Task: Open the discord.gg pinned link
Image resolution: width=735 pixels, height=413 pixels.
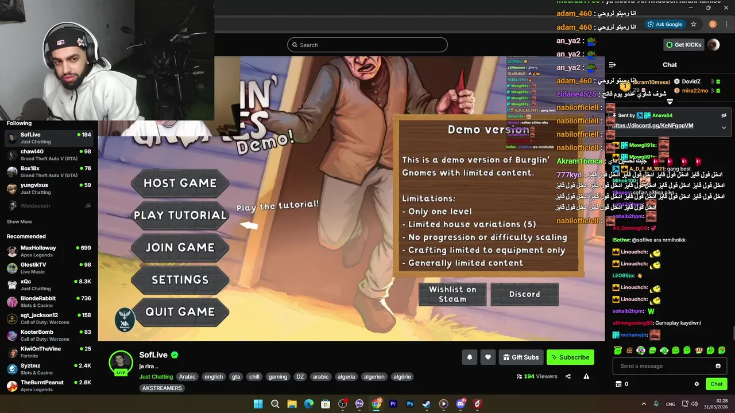Action: pyautogui.click(x=652, y=126)
